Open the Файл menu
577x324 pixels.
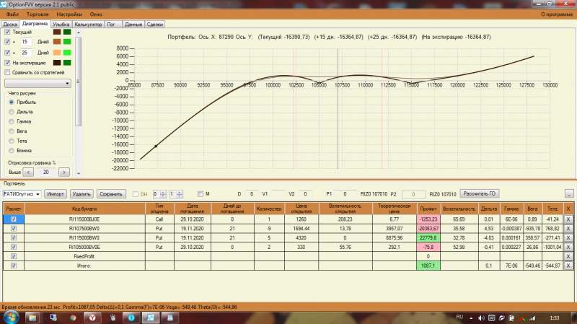coord(12,14)
